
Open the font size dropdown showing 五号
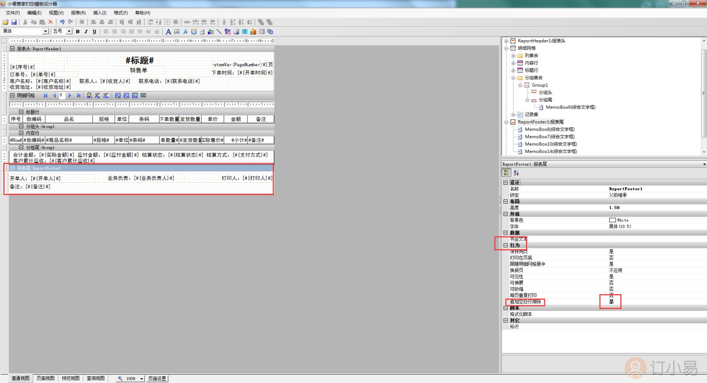click(69, 31)
